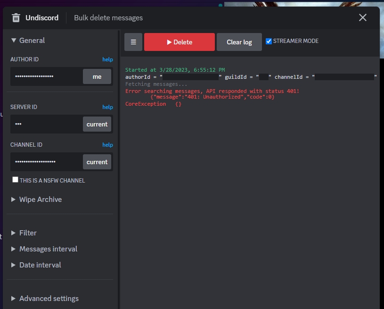Click the Undiscord trash can icon

tap(16, 17)
